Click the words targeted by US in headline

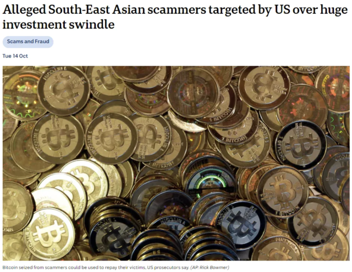246,10
